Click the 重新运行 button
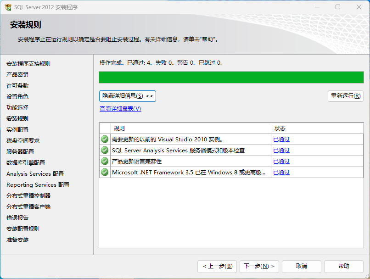Screen dimensions: 370x279 tap(346, 96)
